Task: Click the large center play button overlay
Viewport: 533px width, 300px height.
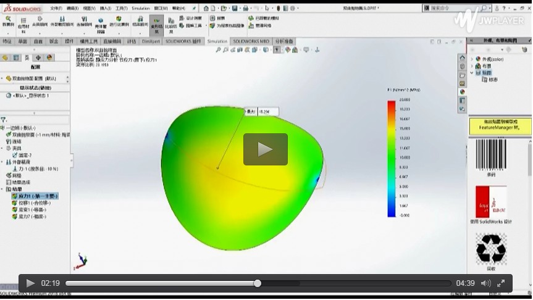Action: point(265,149)
